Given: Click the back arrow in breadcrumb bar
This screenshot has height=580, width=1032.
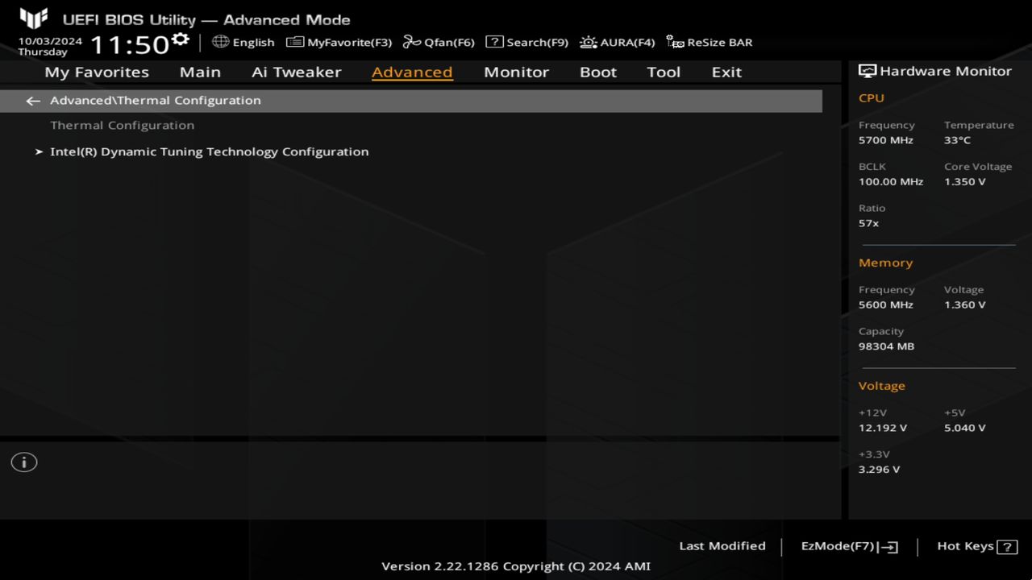Looking at the screenshot, I should tap(33, 101).
